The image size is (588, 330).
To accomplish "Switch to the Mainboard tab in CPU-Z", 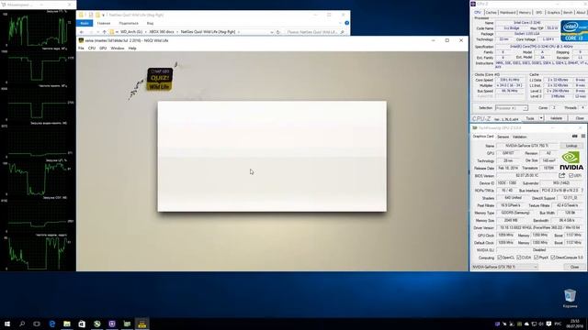I will [508, 12].
